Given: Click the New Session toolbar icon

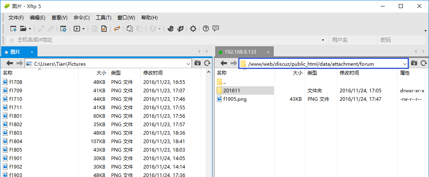Looking at the screenshot, I should (13, 29).
